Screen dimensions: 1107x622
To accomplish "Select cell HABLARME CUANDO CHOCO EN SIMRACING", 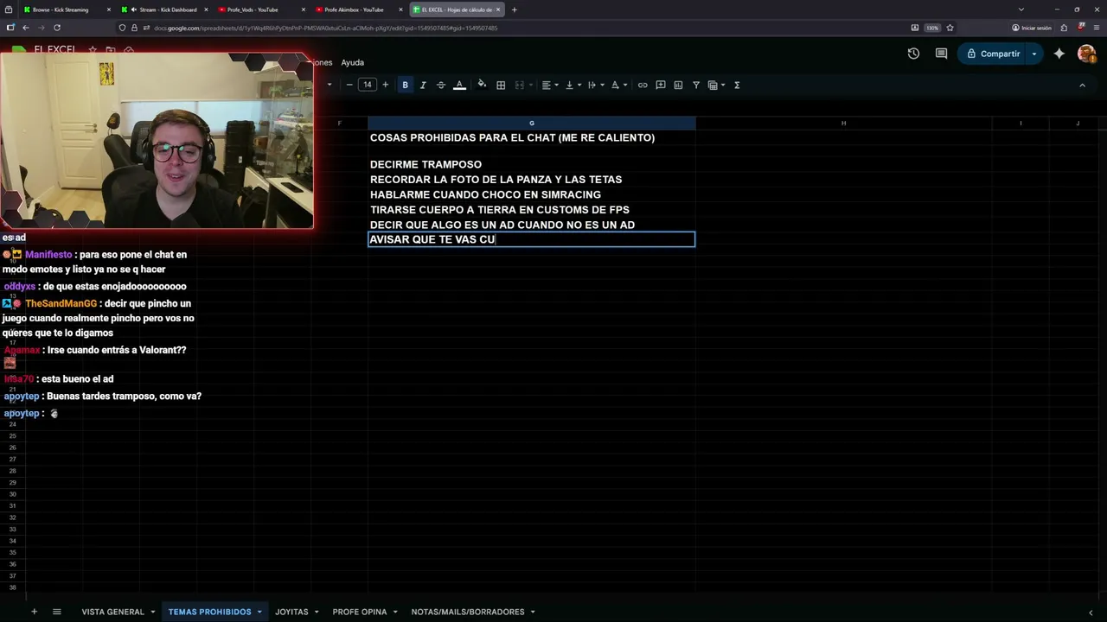I will [x=531, y=194].
